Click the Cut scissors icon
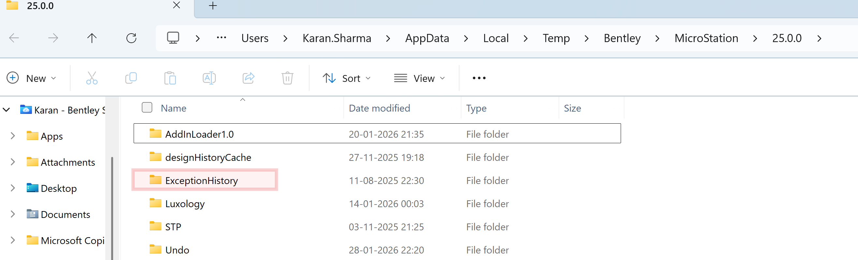This screenshot has height=260, width=858. coord(92,78)
